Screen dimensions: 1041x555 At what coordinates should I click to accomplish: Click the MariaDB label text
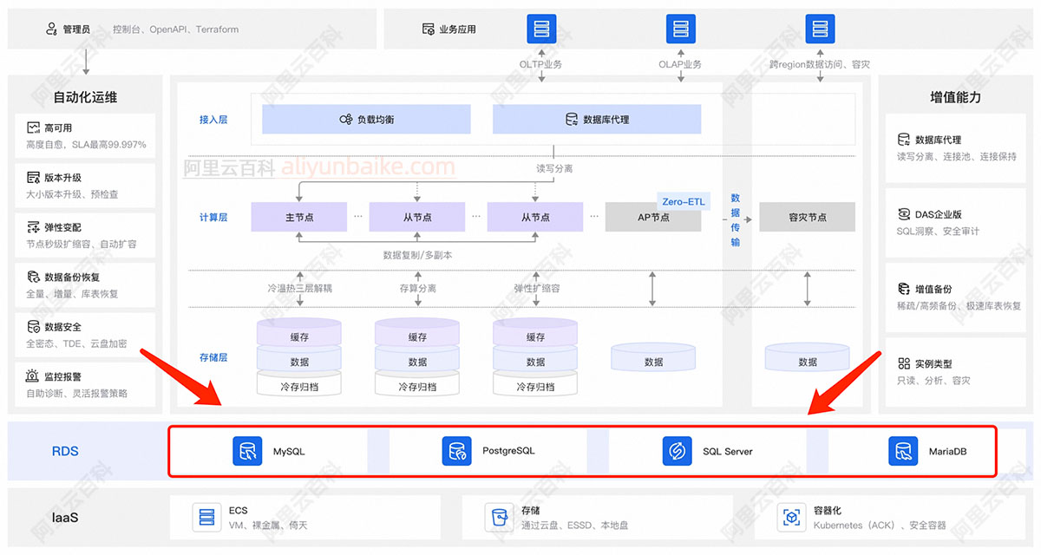(x=947, y=452)
